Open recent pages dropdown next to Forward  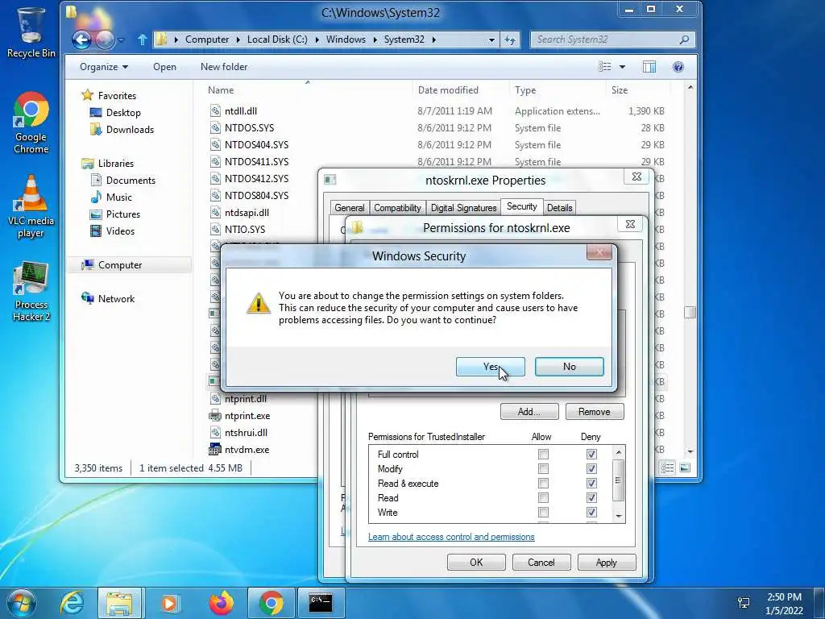pos(121,40)
